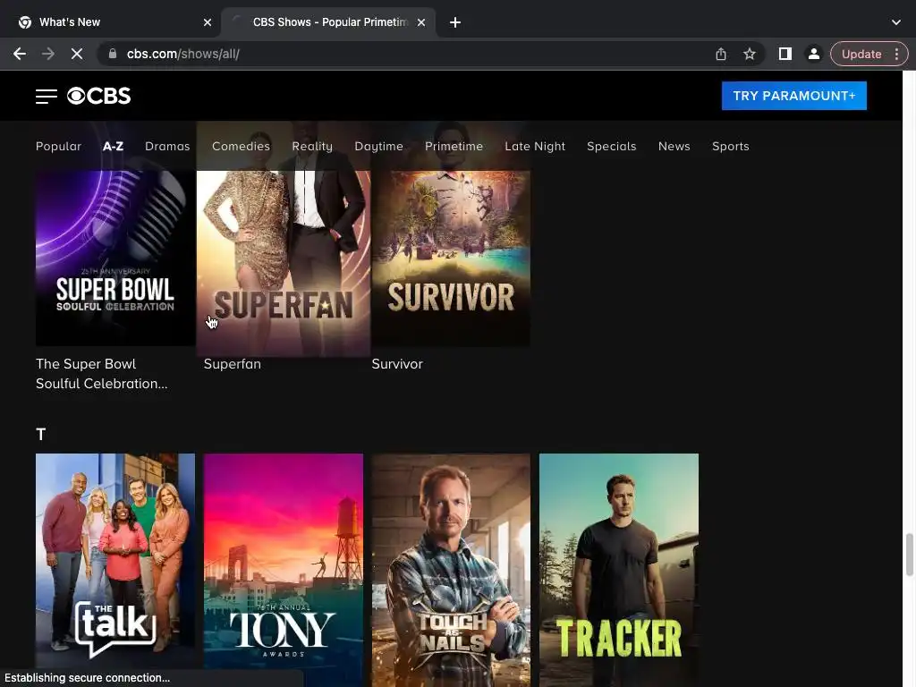The image size is (916, 687).
Task: Select the A-Z category
Action: 113,146
